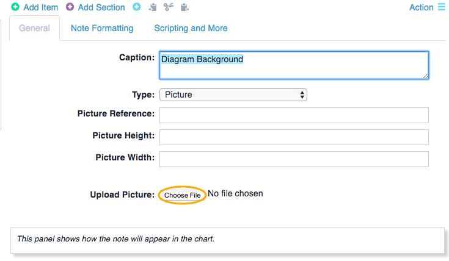Click the green Add Item plus icon
The width and height of the screenshot is (449, 261).
15,7
